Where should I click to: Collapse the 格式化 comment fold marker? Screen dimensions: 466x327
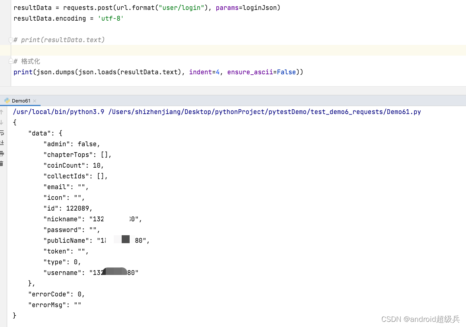(11, 61)
